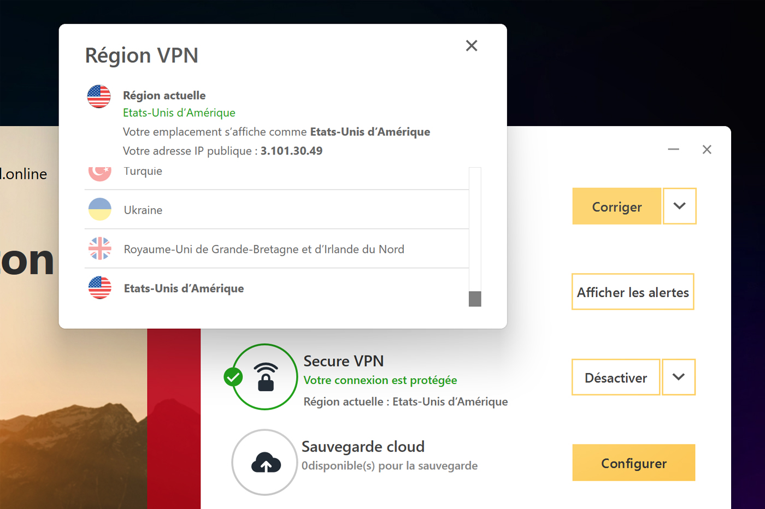Click the partially visible Turquie flag icon
This screenshot has width=765, height=509.
click(x=100, y=174)
